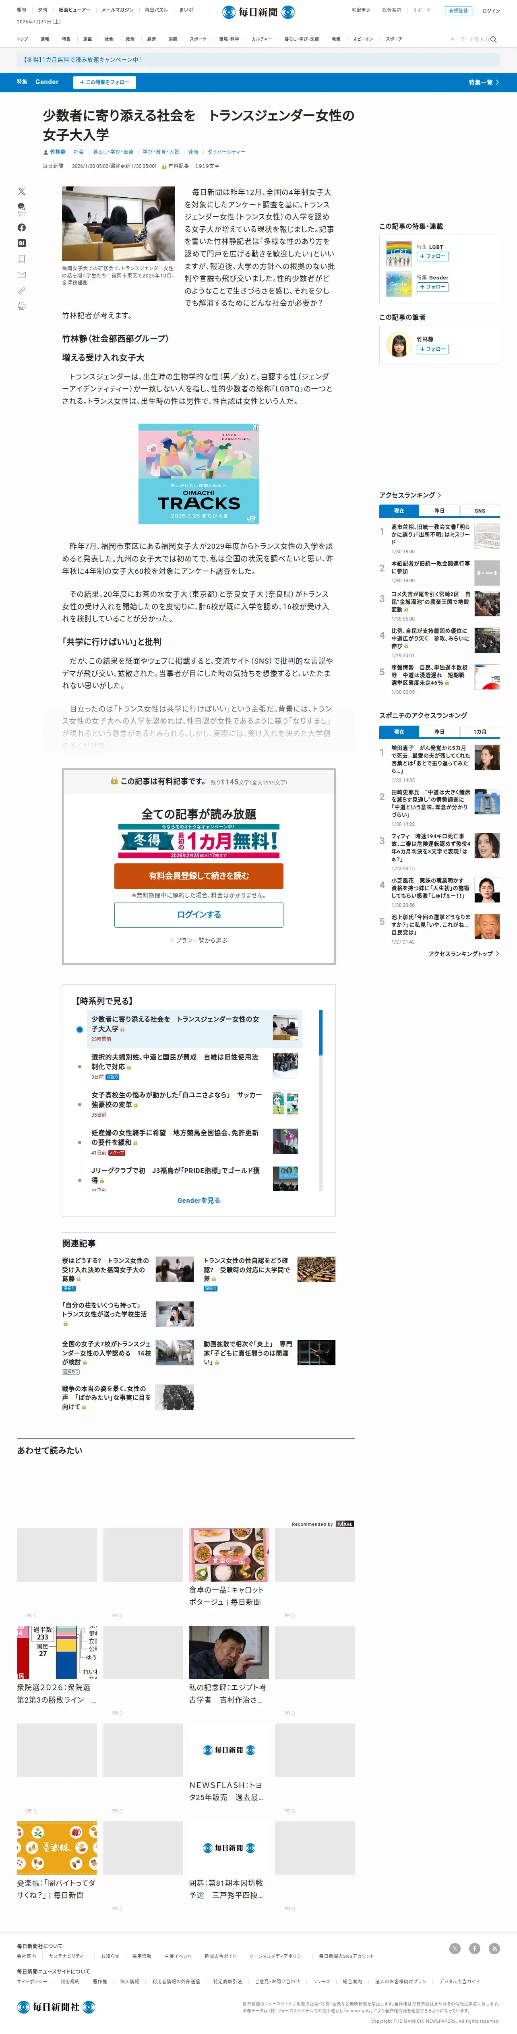The height and width of the screenshot is (2034, 517).
Task: Click ログインする button in paywall
Action: click(199, 915)
